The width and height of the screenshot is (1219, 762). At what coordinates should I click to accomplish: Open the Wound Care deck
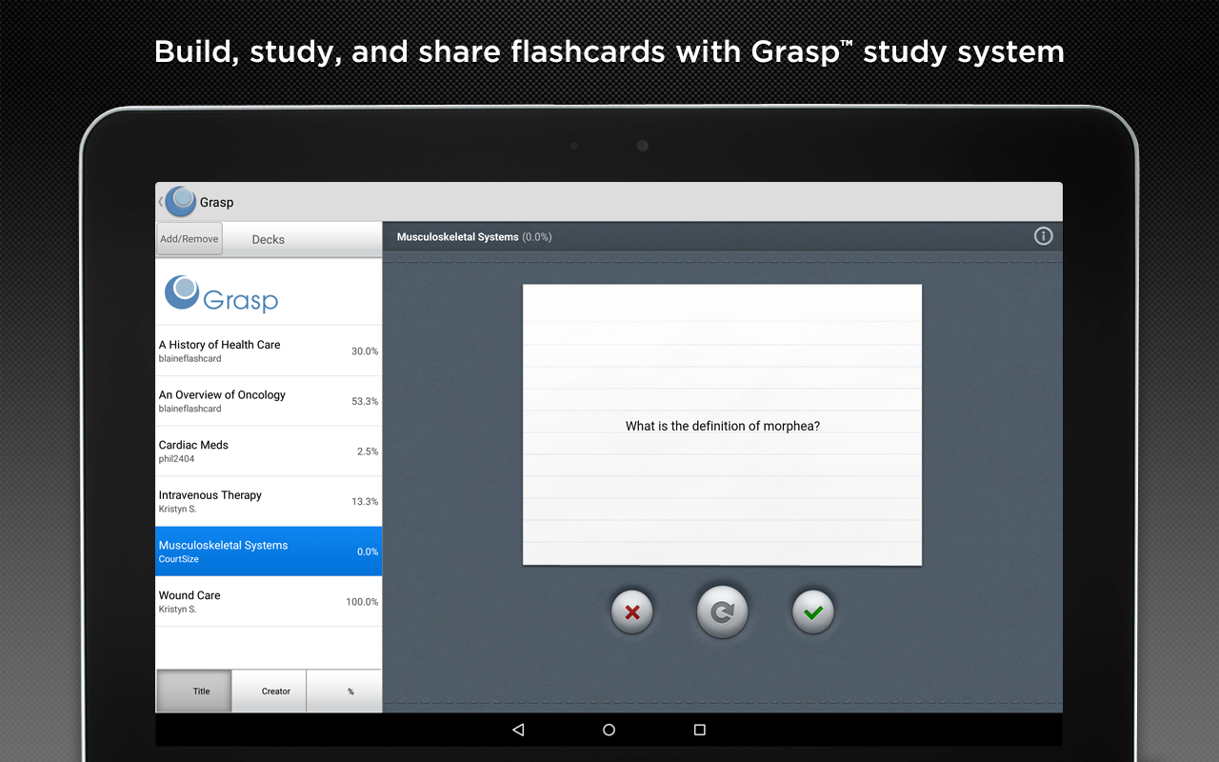[x=268, y=600]
